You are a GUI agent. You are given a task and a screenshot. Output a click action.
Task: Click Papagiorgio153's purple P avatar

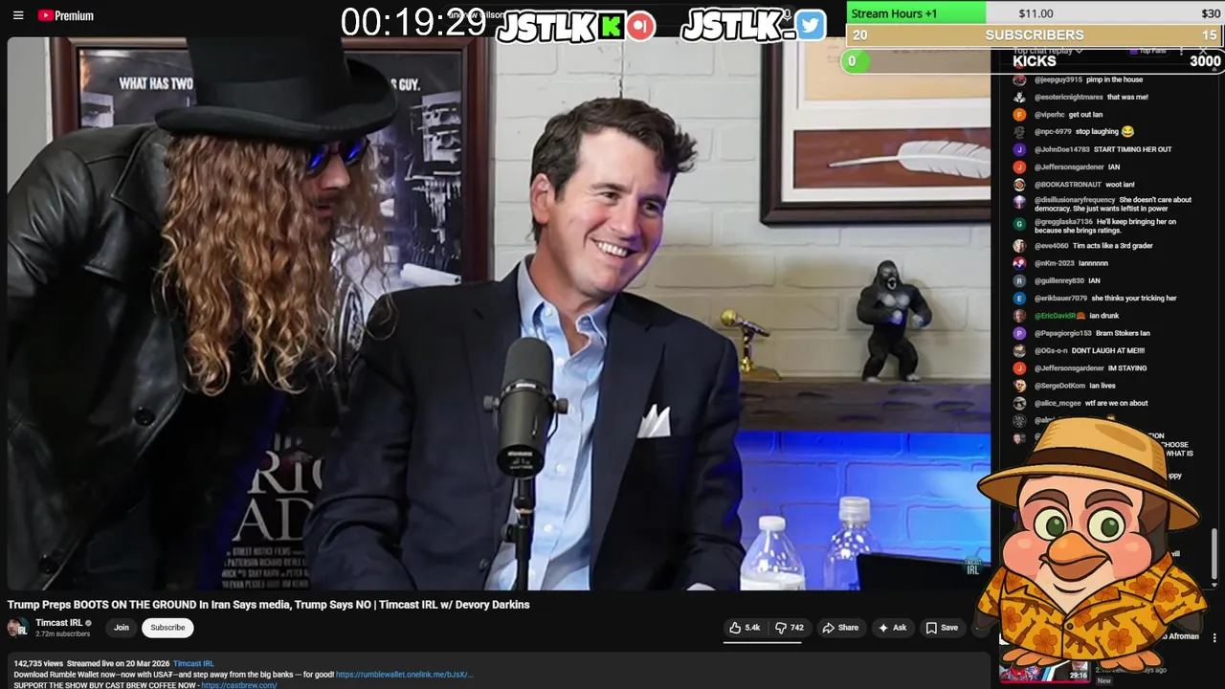click(1019, 333)
